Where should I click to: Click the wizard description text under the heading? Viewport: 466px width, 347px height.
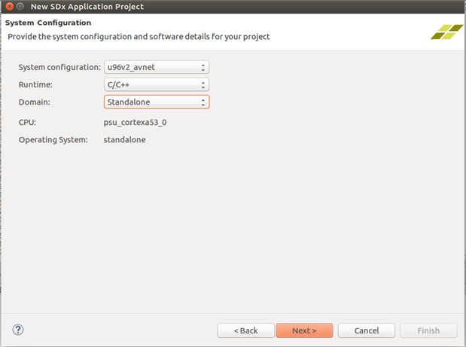point(139,36)
